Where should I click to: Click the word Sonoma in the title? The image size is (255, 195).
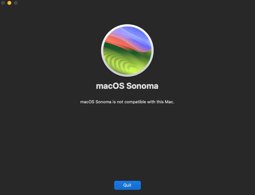coord(142,86)
